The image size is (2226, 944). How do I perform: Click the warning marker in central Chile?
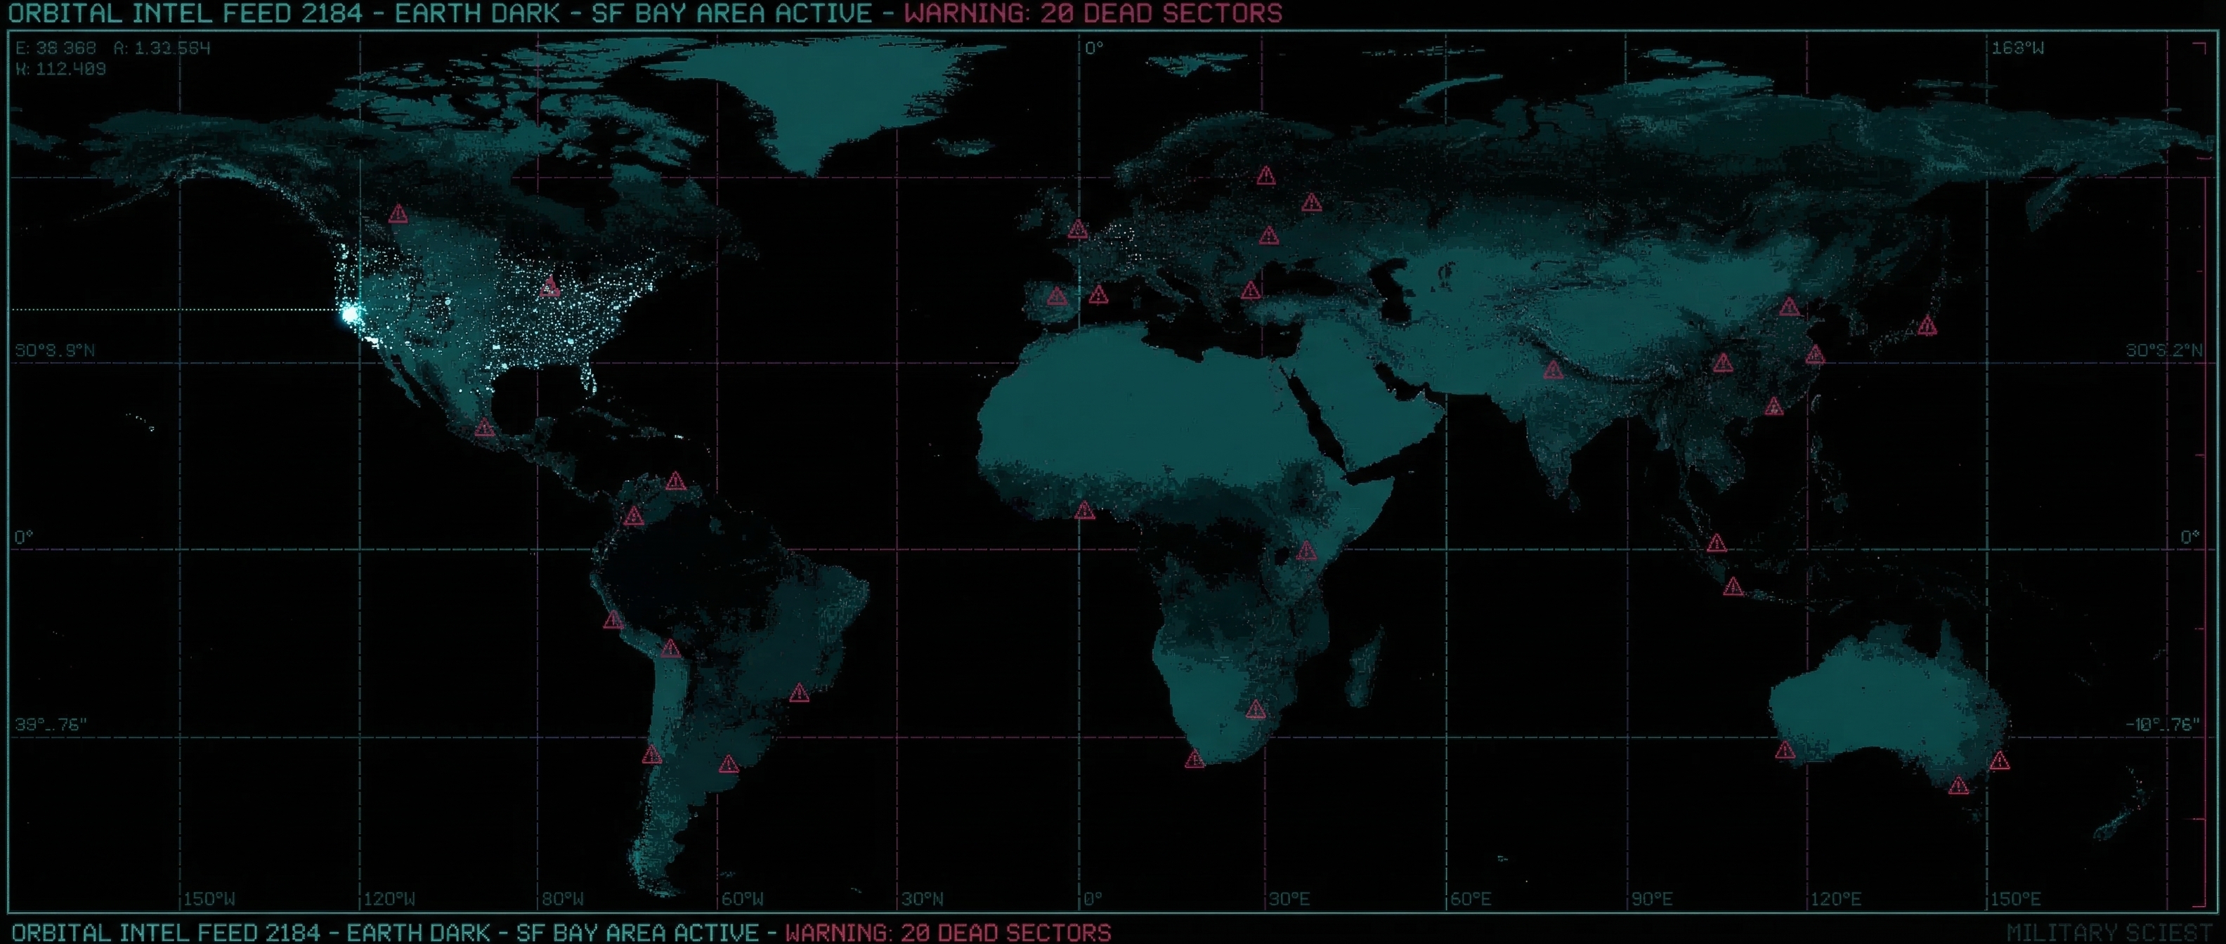651,756
